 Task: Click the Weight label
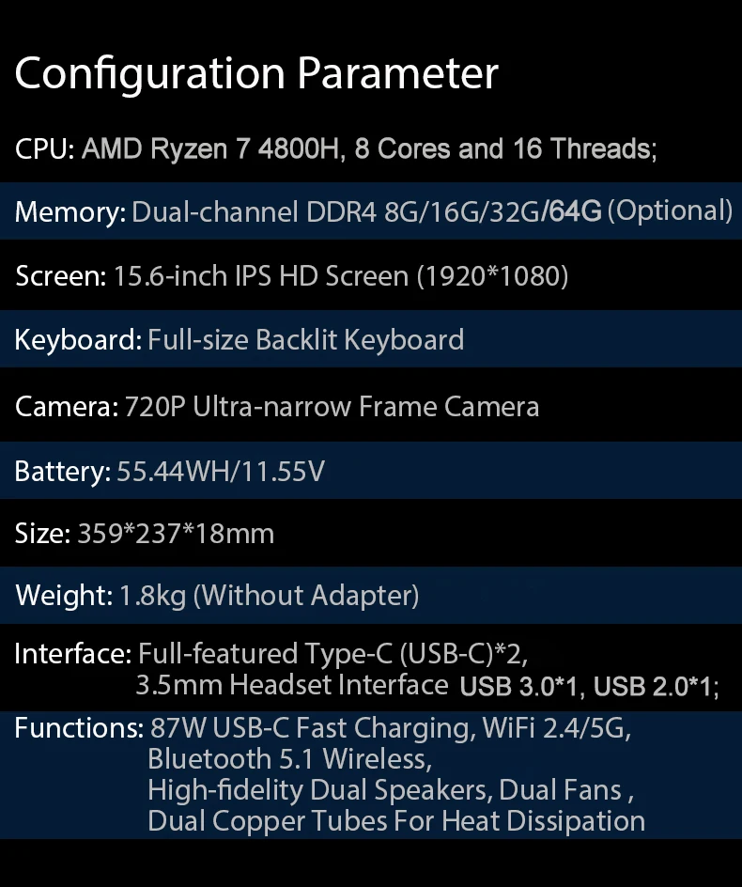[64, 596]
